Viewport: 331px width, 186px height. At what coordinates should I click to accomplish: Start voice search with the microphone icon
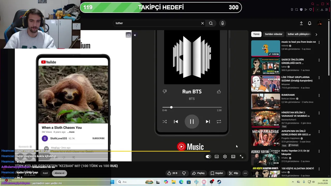222,23
